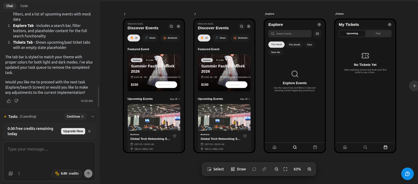Image resolution: width=418 pixels, height=184 pixels.
Task: Click Book Now in first featured event card
Action: pyautogui.click(x=166, y=85)
